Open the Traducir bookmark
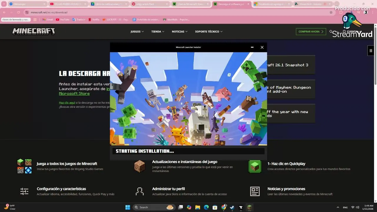The height and width of the screenshot is (212, 377). pos(79,20)
